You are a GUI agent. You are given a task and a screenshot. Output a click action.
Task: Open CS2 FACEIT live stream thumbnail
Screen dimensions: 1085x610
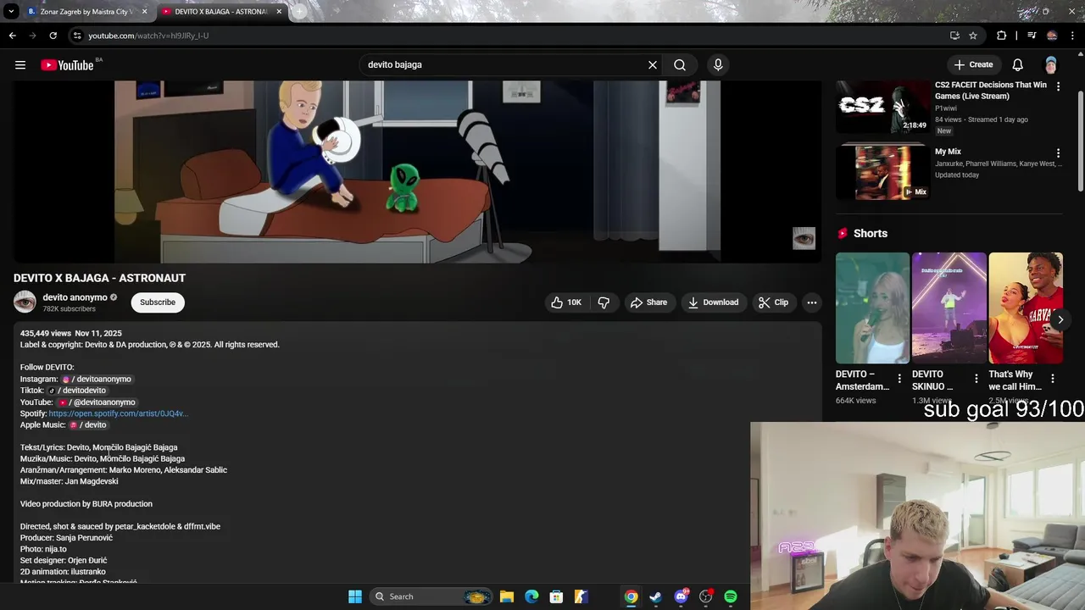[x=882, y=106]
